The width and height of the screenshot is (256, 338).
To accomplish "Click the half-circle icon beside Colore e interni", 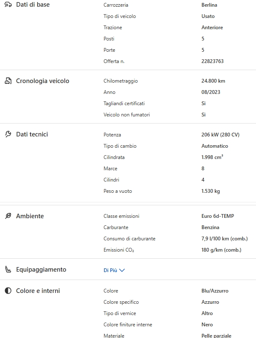I will coord(8,291).
